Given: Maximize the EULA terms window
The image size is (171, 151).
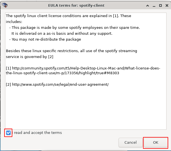Looking at the screenshot, I should point(160,5).
